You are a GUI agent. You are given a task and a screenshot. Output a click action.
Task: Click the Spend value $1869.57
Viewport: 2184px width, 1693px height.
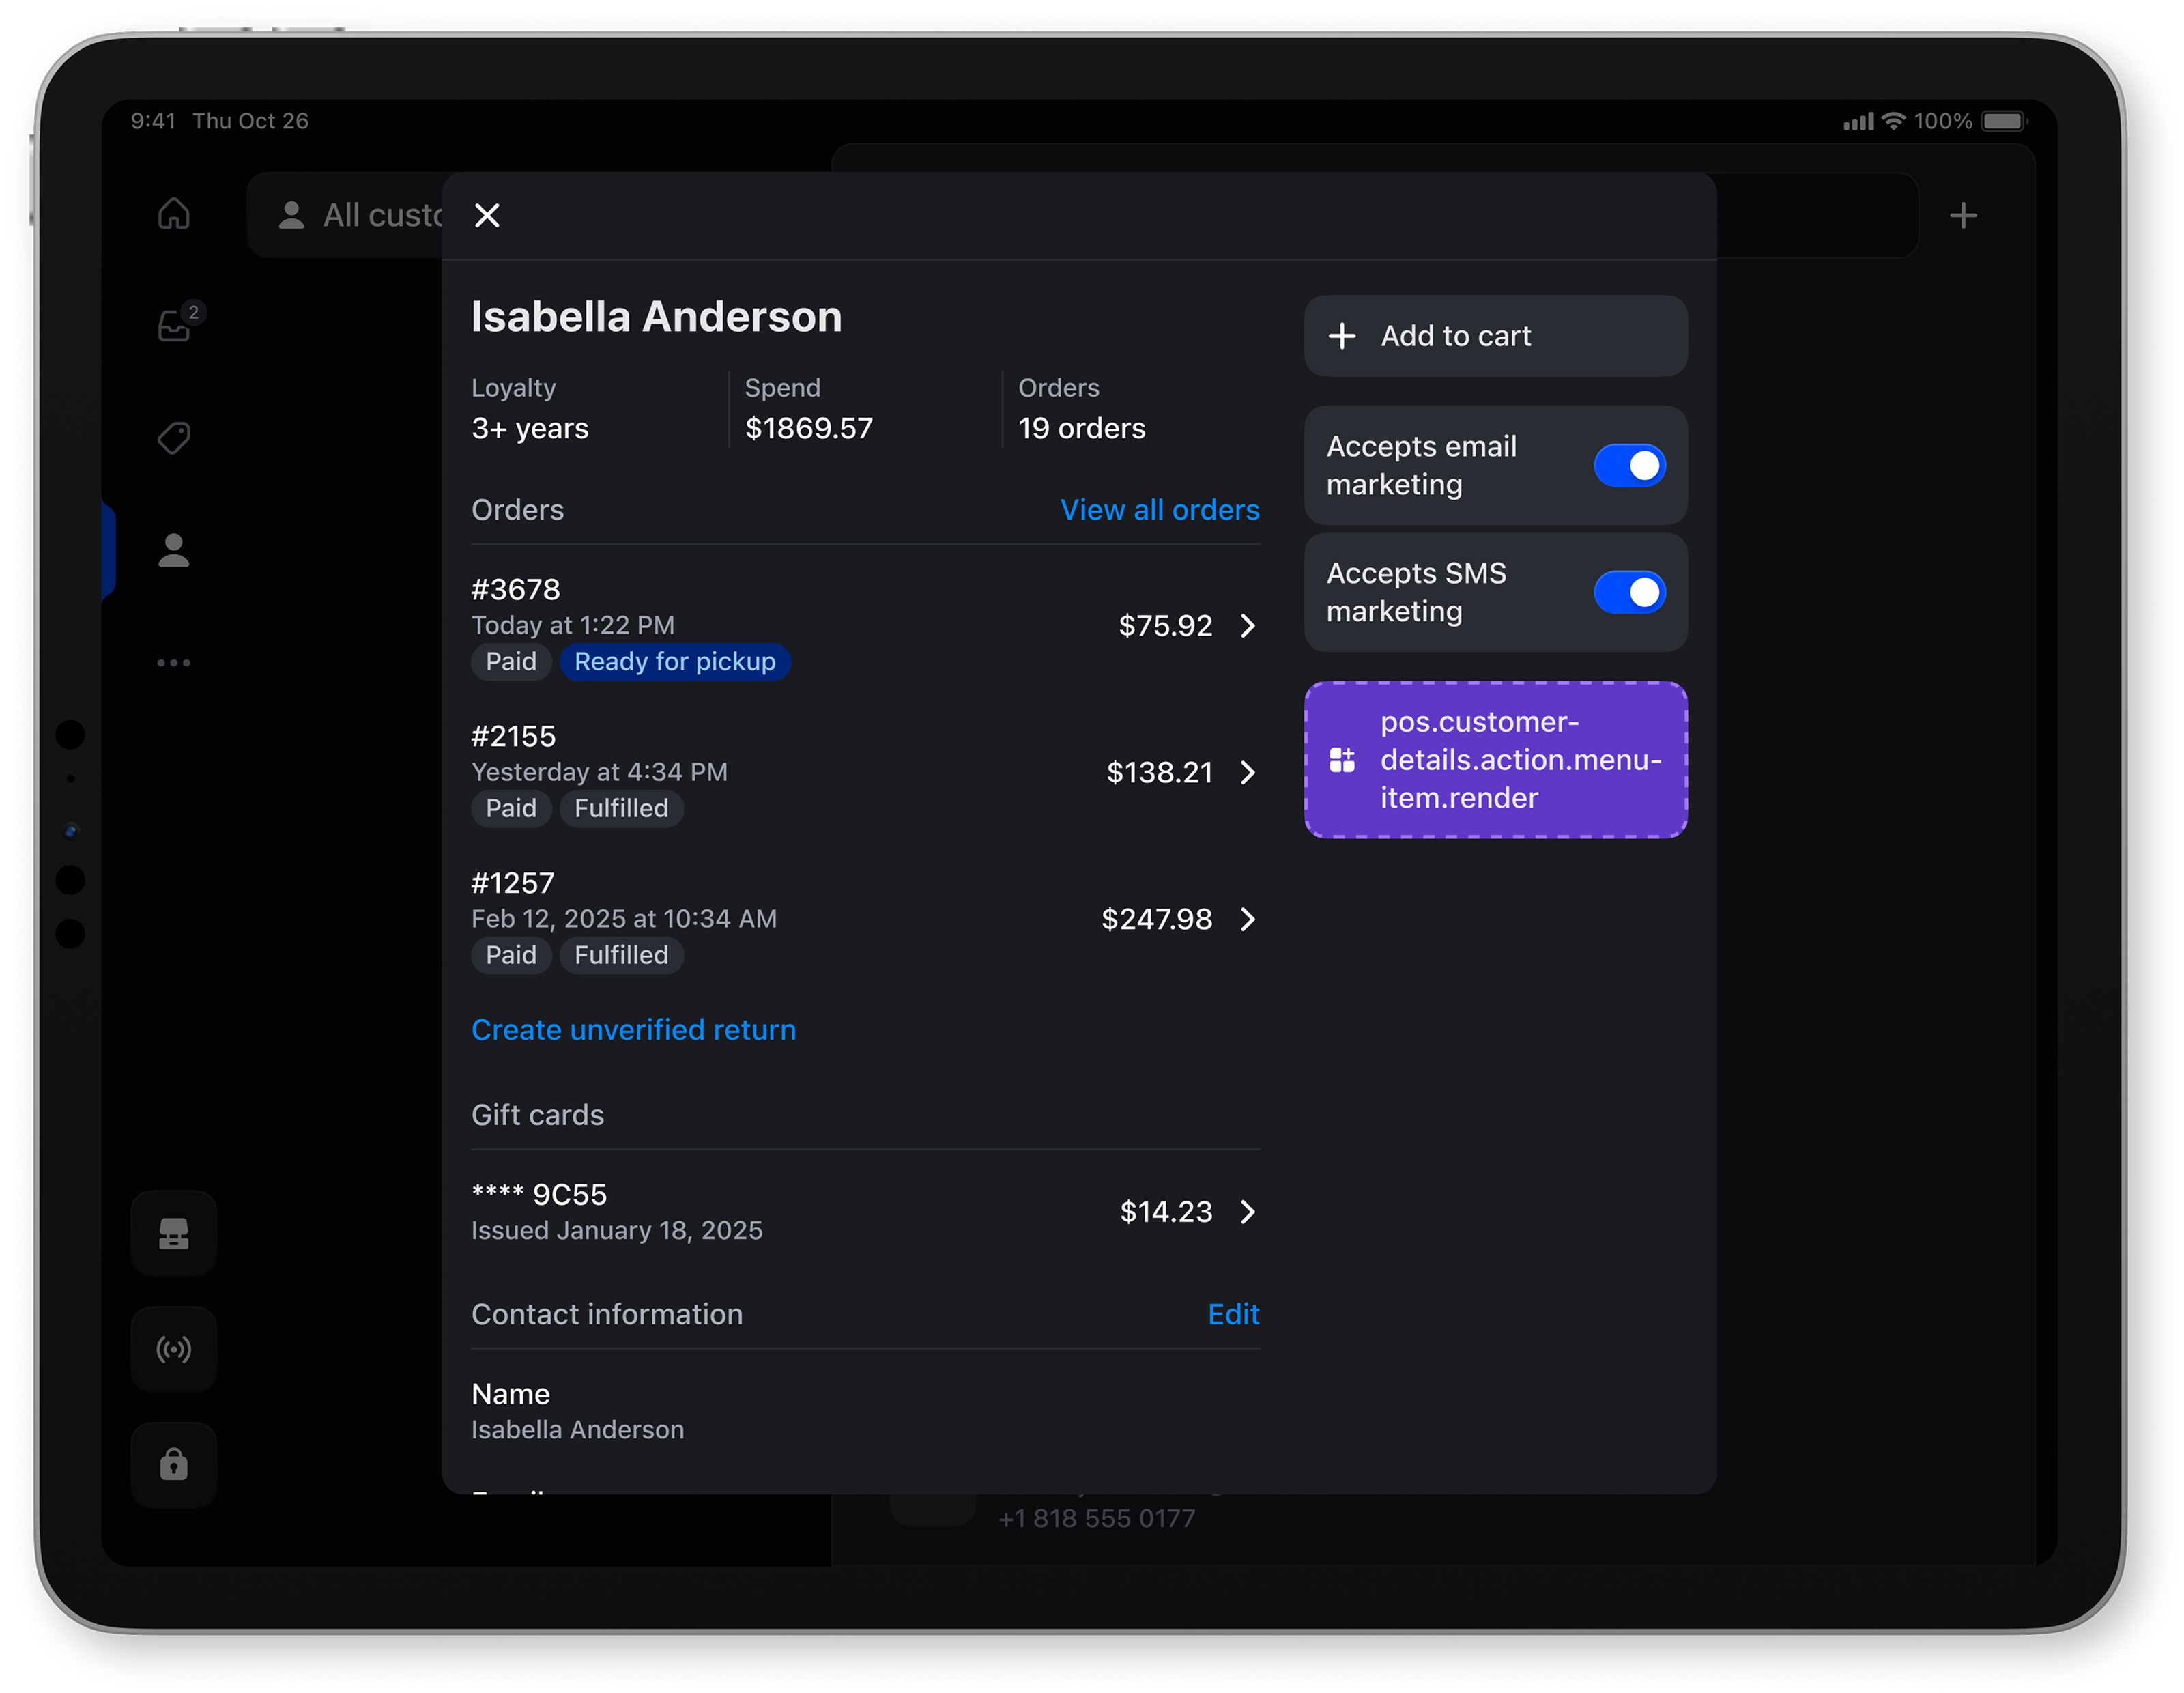(809, 429)
